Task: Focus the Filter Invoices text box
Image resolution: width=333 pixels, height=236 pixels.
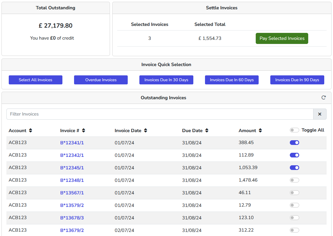Action: (x=160, y=114)
